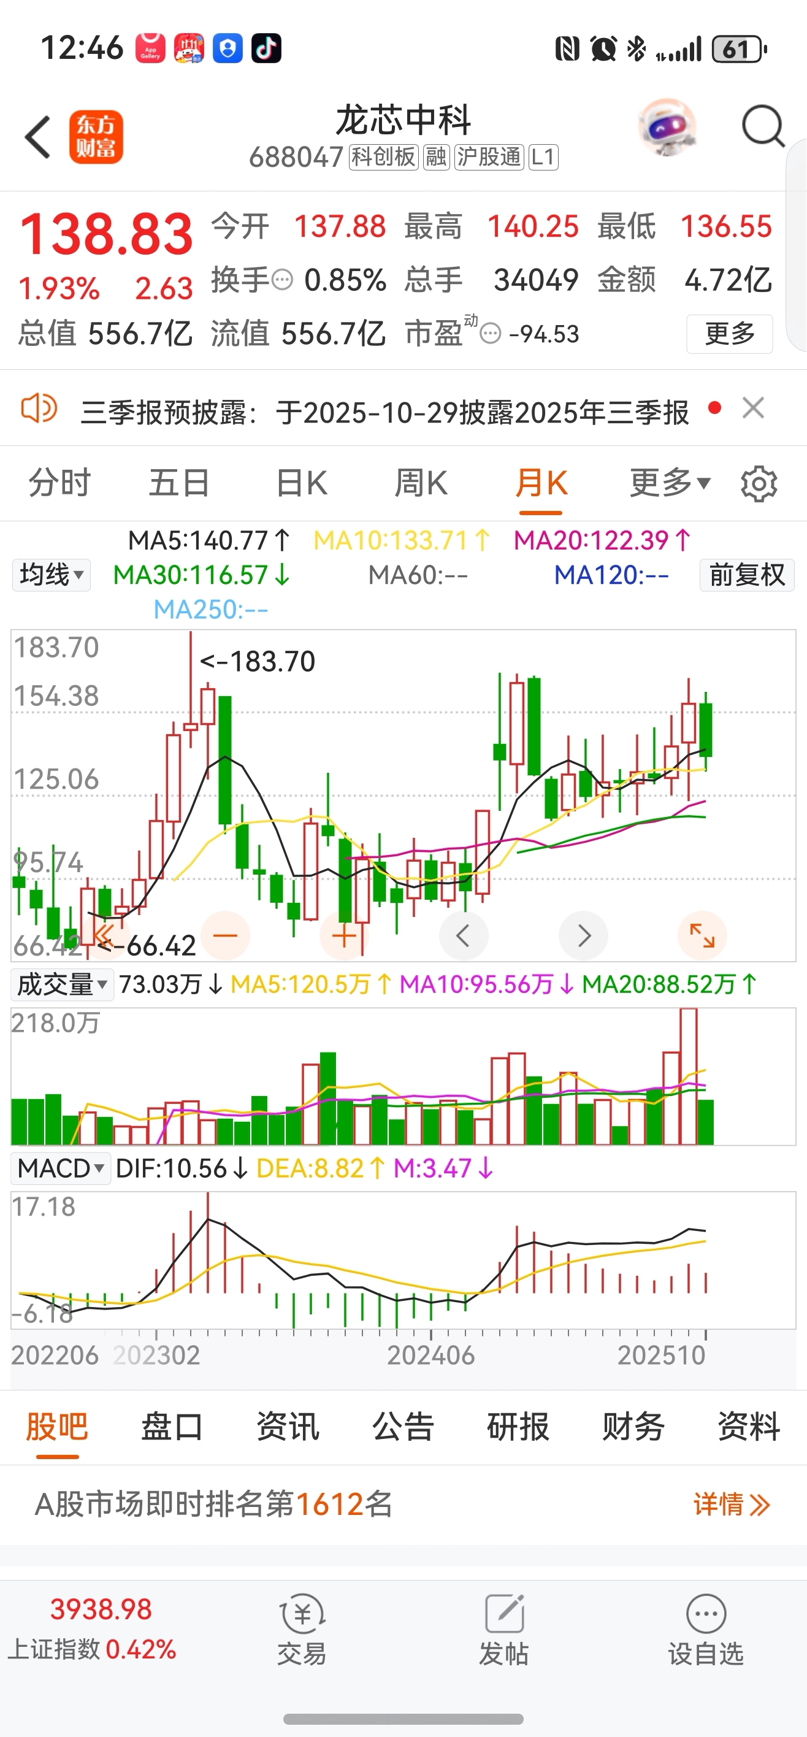The image size is (807, 1737).
Task: Tap the 202510 date axis label
Action: pos(662,1355)
